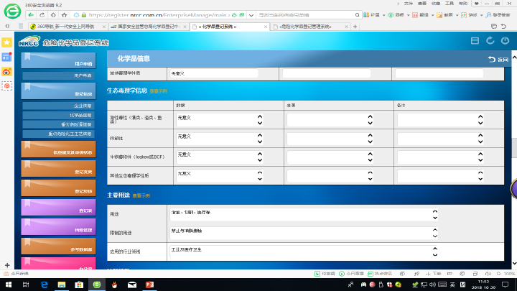The height and width of the screenshot is (291, 517).
Task: Open Microsoft Edge from the taskbar
Action: click(x=44, y=285)
